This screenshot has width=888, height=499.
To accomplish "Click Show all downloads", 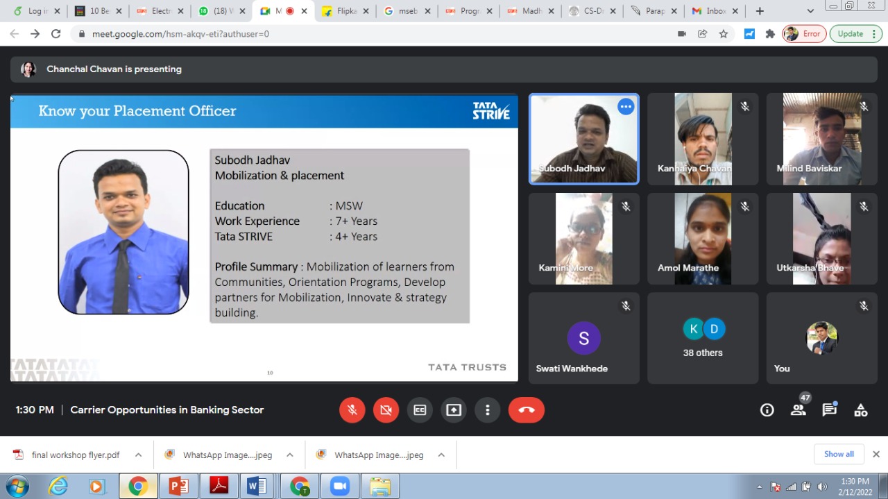I will (x=839, y=455).
